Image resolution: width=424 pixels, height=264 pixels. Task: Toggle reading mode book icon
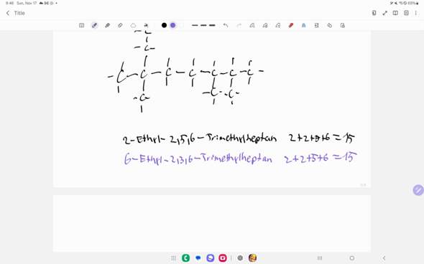(x=395, y=13)
